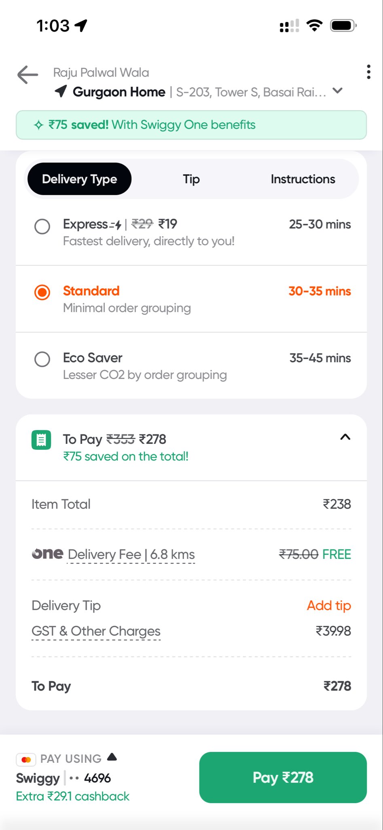
Task: Tap the Swiggy One logo by Delivery Fee
Action: coord(48,554)
